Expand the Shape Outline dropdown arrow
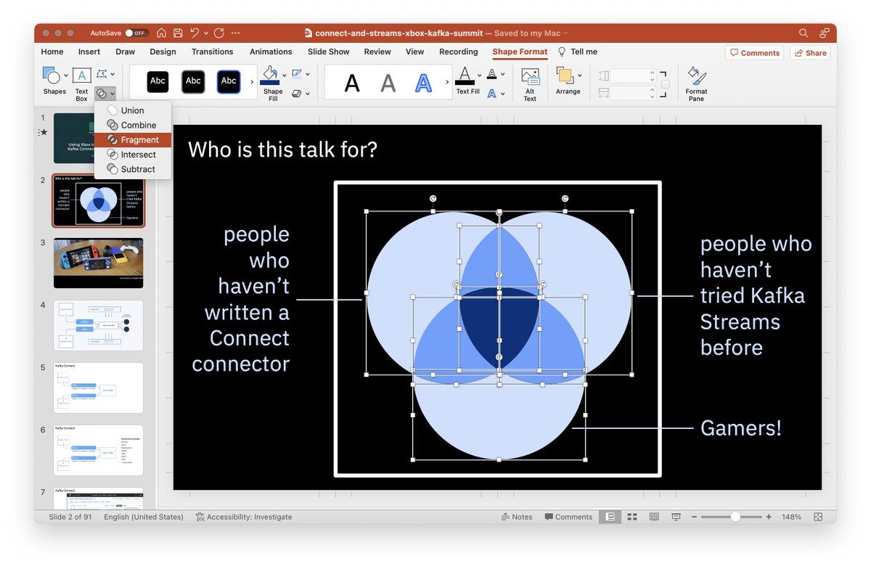871x569 pixels. click(307, 74)
